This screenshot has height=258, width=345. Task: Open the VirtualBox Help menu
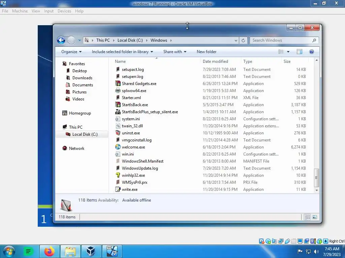[79, 11]
